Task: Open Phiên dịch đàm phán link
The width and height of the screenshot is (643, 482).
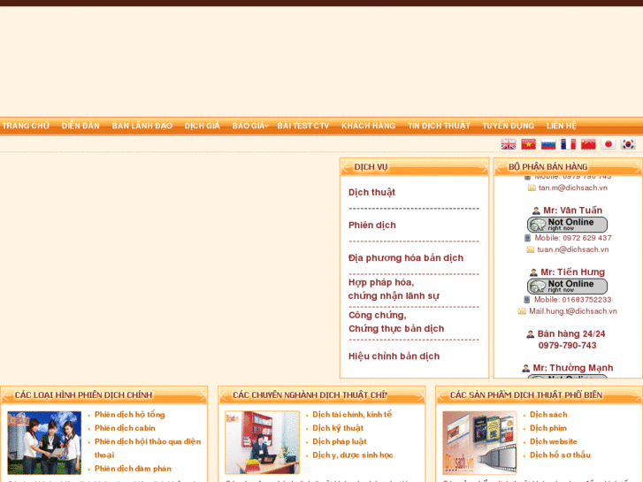Action: [133, 469]
